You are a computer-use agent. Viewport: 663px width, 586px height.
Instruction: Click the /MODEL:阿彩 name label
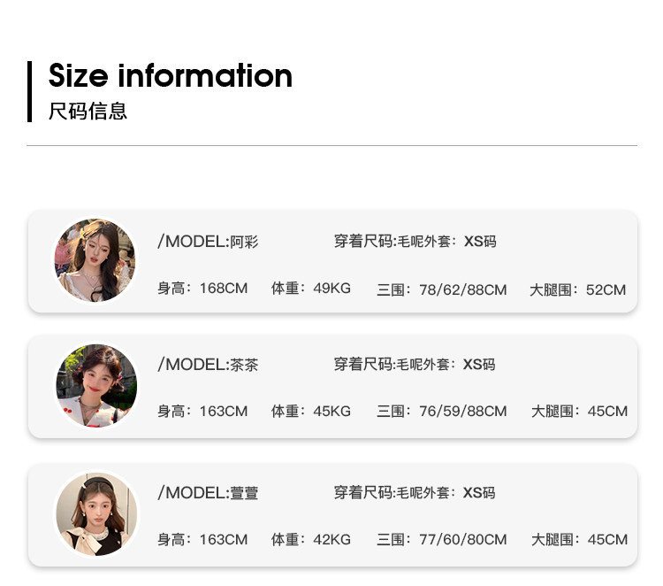(208, 242)
